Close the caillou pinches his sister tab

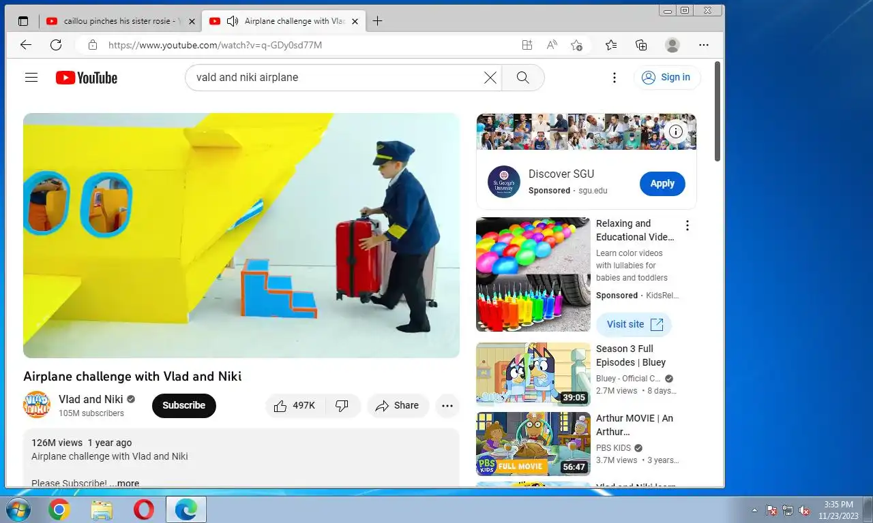click(x=192, y=21)
